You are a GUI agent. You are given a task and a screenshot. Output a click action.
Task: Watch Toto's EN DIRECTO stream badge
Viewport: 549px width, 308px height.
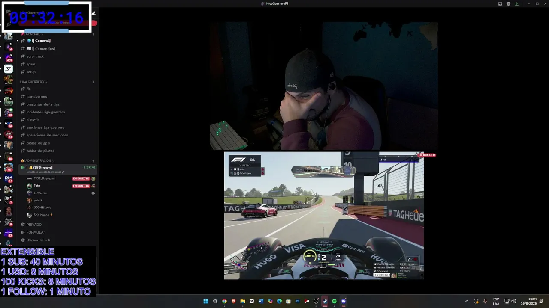tap(81, 186)
